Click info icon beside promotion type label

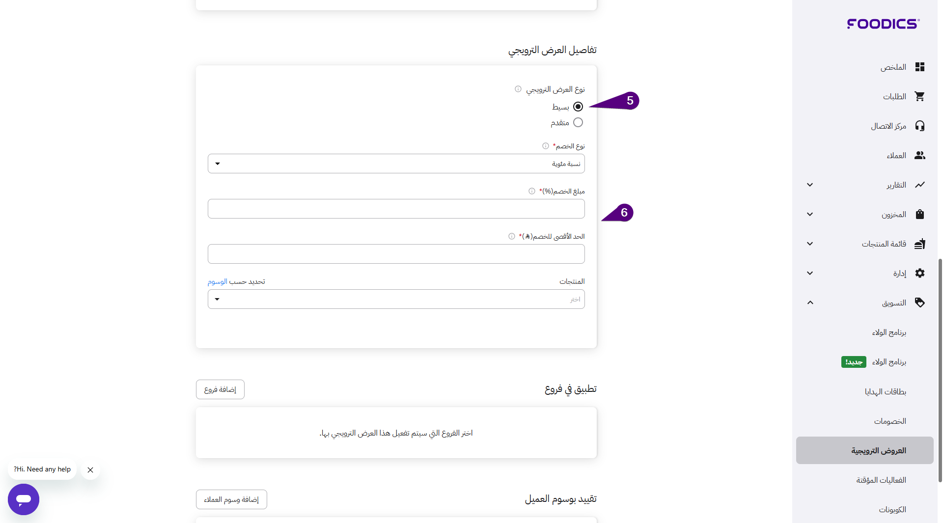coord(518,89)
